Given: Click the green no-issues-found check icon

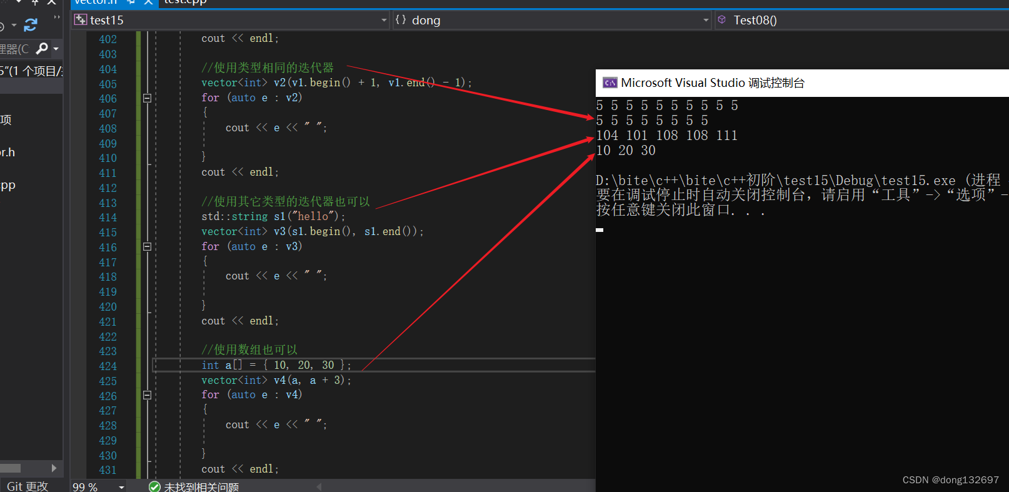Looking at the screenshot, I should coord(154,487).
